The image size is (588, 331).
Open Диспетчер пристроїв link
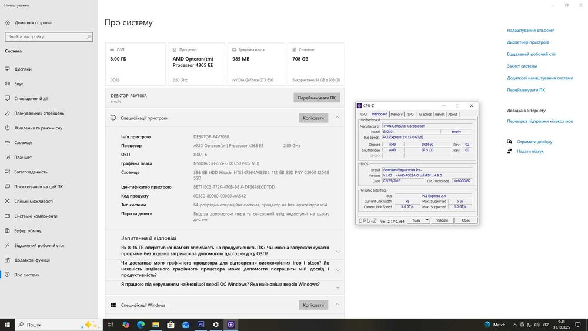tap(527, 42)
